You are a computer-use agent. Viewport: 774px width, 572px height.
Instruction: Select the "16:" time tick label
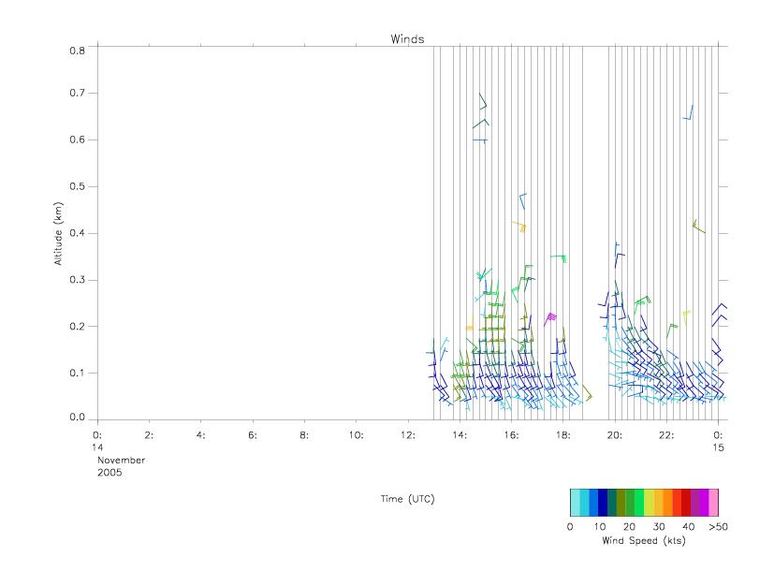511,435
